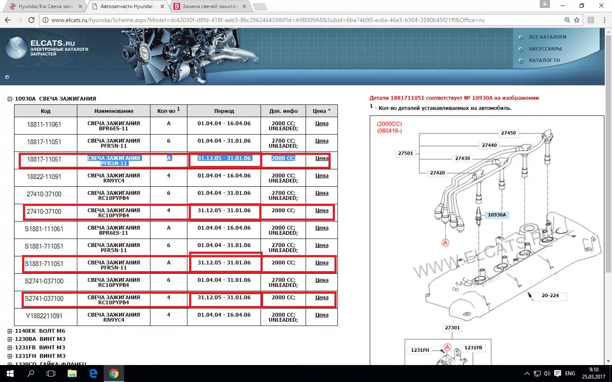
Task: Open a new tab button
Action: click(260, 6)
